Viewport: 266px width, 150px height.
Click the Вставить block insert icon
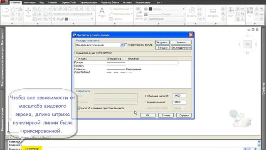tap(192, 12)
